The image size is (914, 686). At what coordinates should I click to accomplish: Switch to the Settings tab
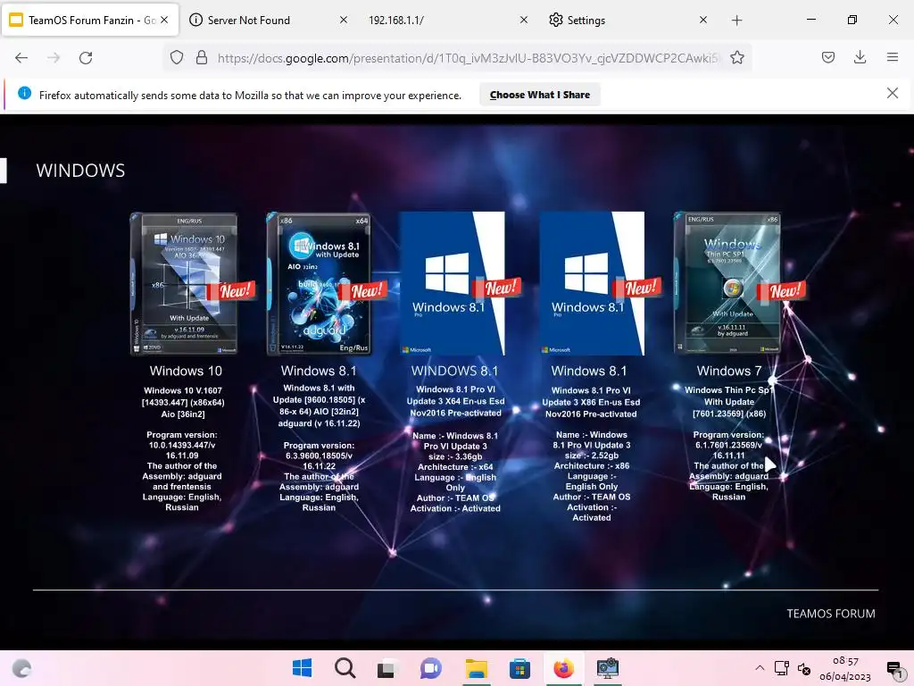click(627, 20)
